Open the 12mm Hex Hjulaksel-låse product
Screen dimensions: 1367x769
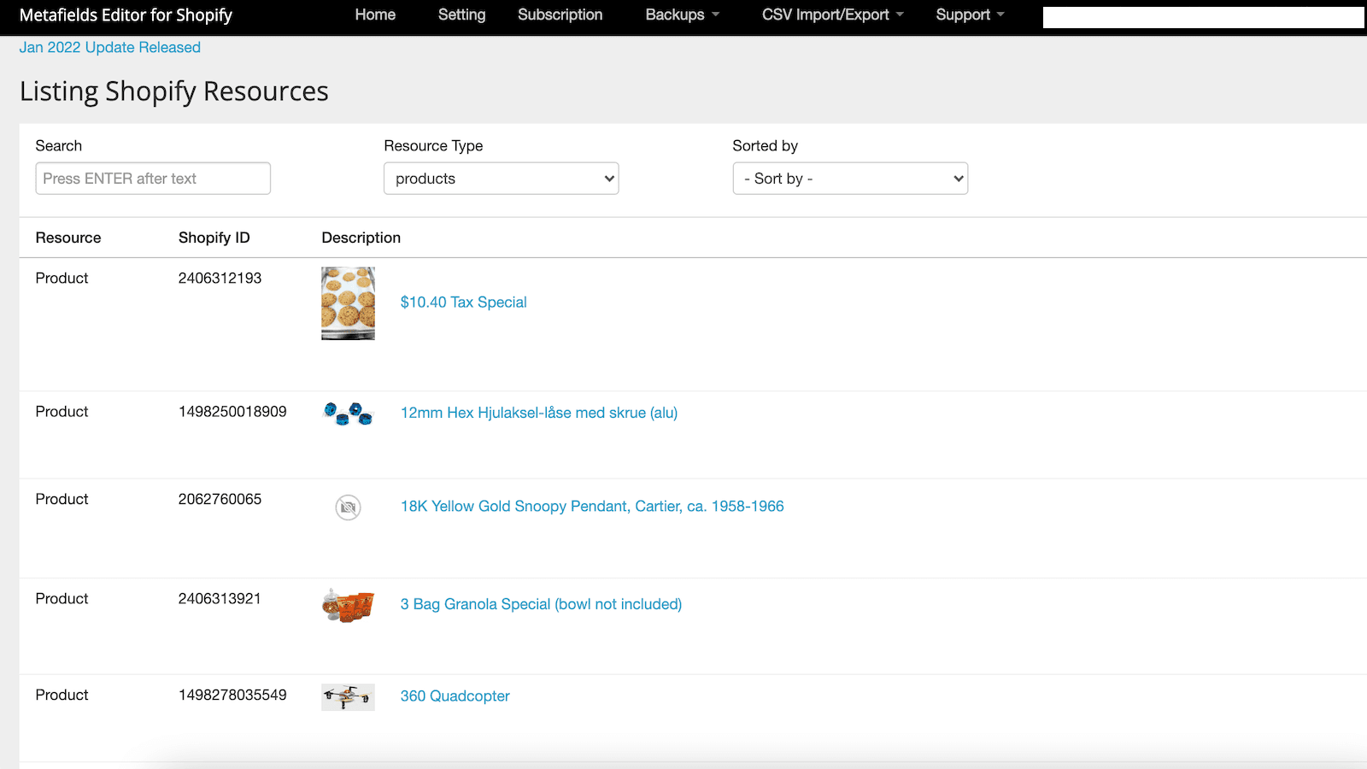click(x=539, y=413)
